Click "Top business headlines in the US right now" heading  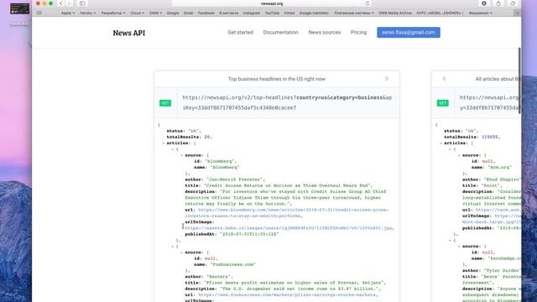[277, 79]
